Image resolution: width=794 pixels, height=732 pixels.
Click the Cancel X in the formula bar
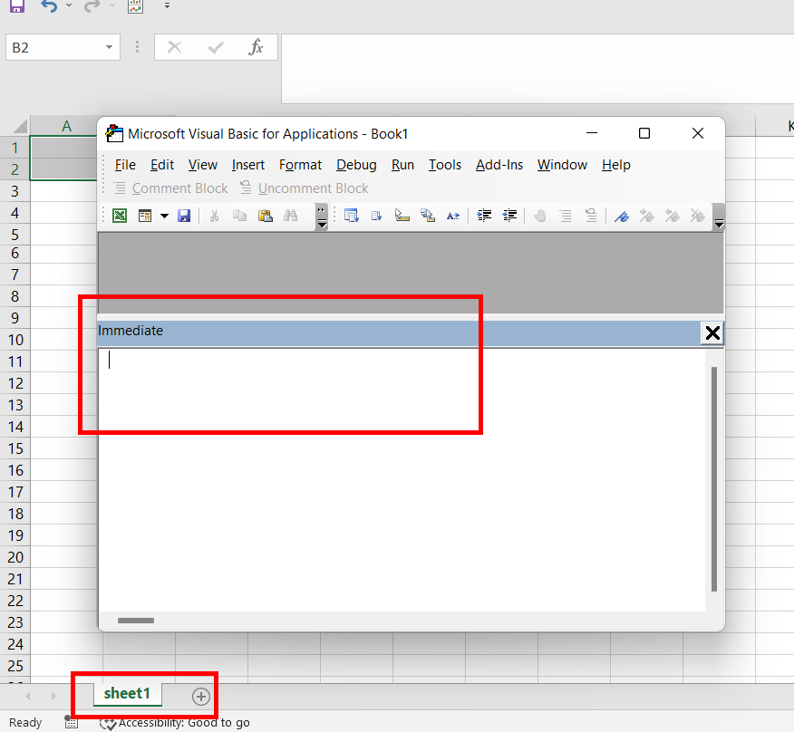pyautogui.click(x=174, y=48)
